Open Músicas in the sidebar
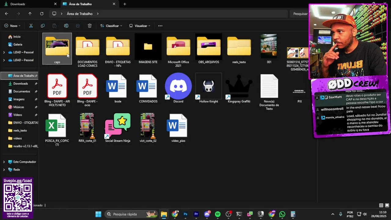The image size is (391, 220). coord(19,107)
